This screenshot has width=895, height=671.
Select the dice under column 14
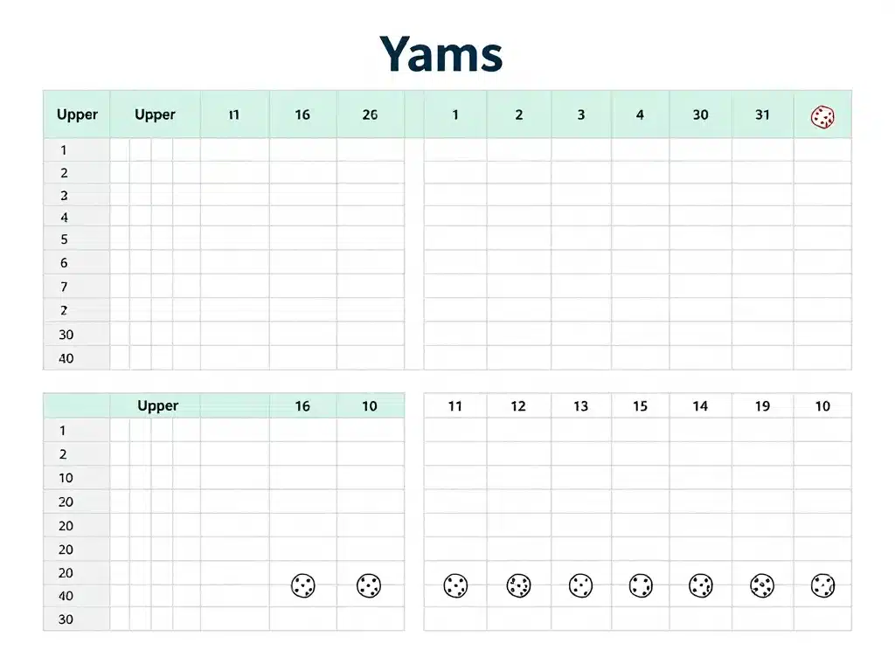coord(700,585)
